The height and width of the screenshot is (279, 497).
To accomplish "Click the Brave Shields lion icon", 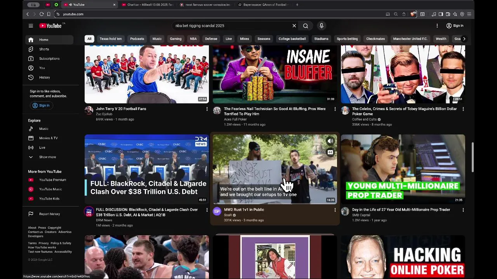I will point(412,14).
